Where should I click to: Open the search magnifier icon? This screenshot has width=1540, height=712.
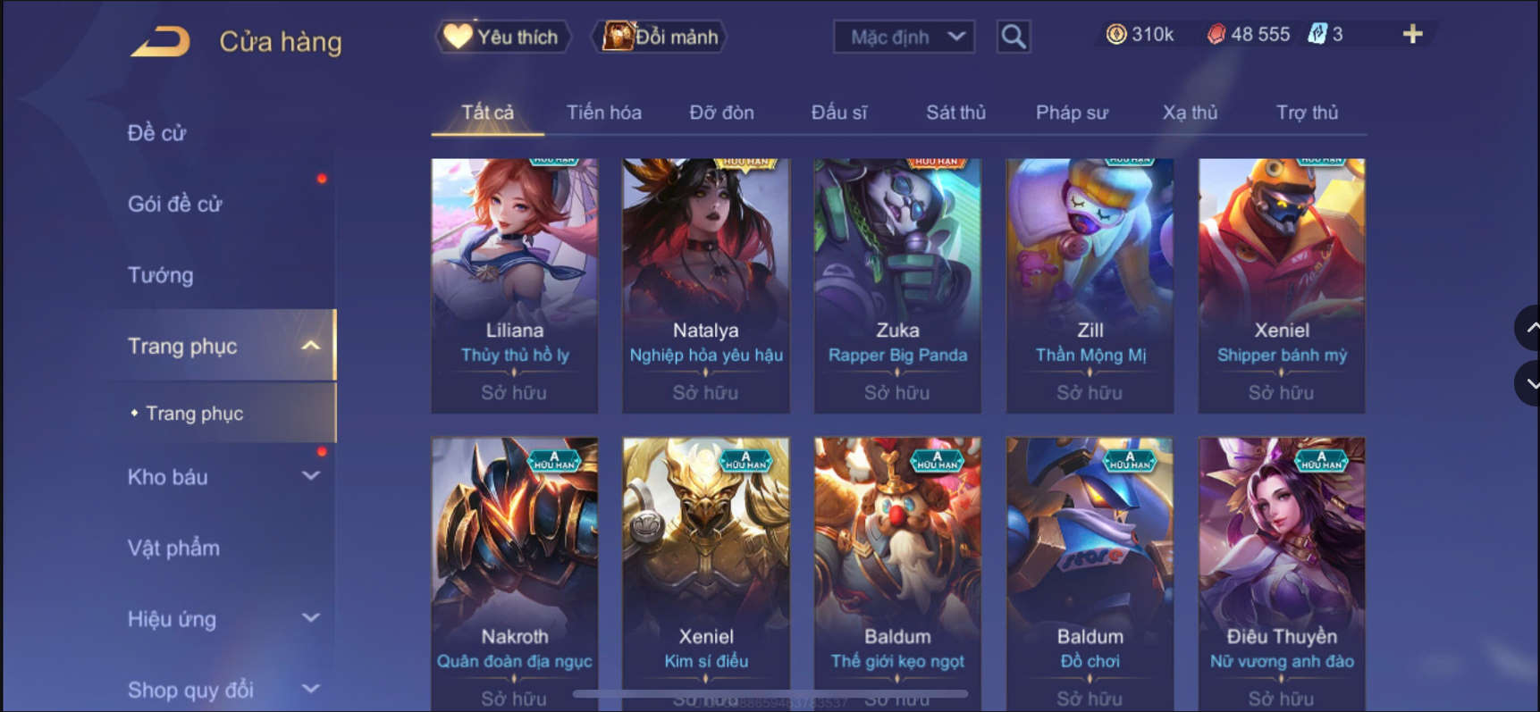pyautogui.click(x=1014, y=37)
